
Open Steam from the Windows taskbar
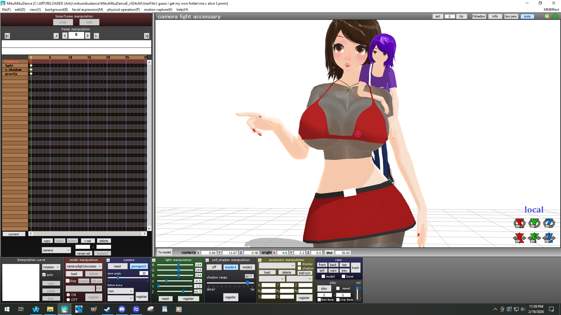pos(107,309)
